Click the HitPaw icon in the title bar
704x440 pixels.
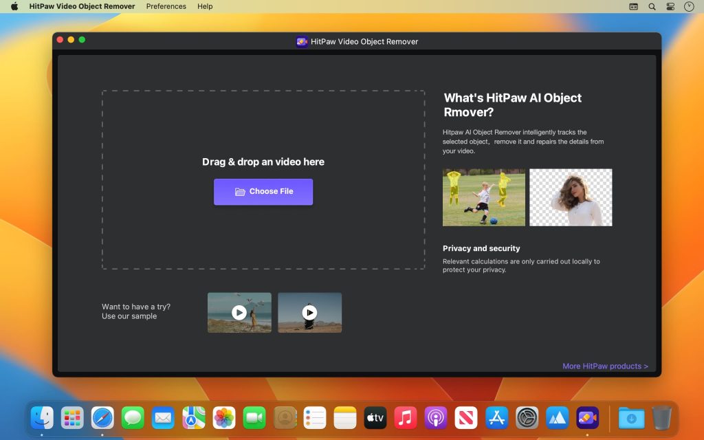pyautogui.click(x=301, y=41)
